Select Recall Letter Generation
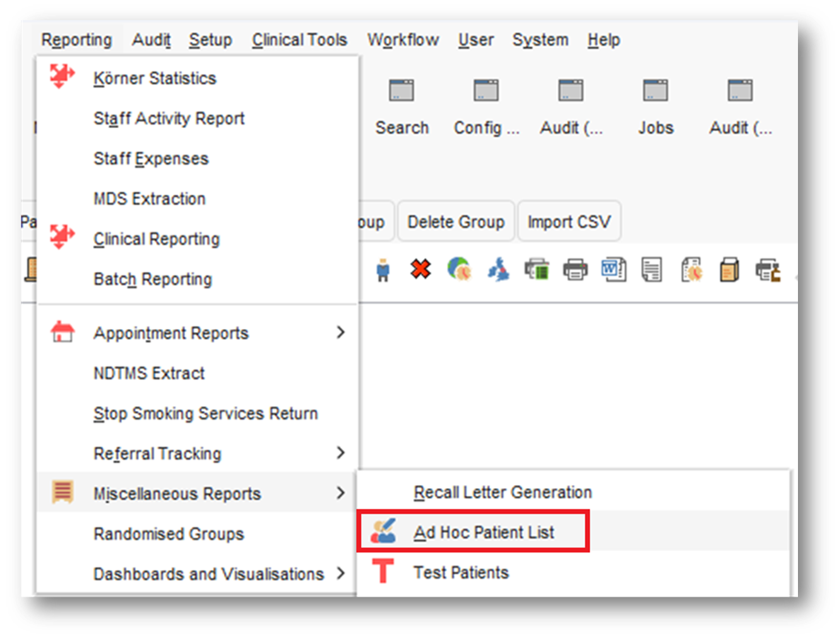Viewport: 839px width, 639px height. [x=573, y=493]
